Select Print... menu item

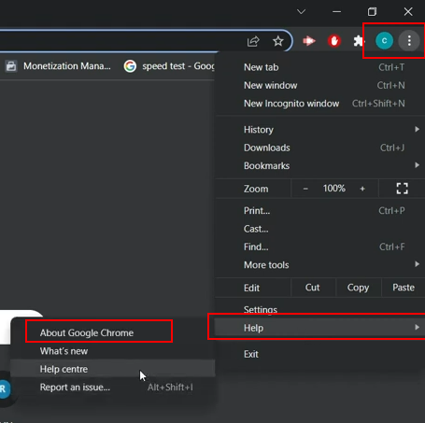[x=320, y=211]
